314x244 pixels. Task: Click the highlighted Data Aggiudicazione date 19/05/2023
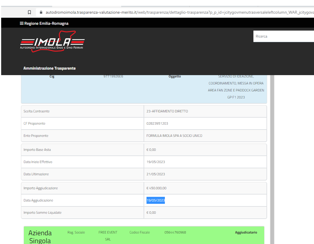pyautogui.click(x=156, y=200)
